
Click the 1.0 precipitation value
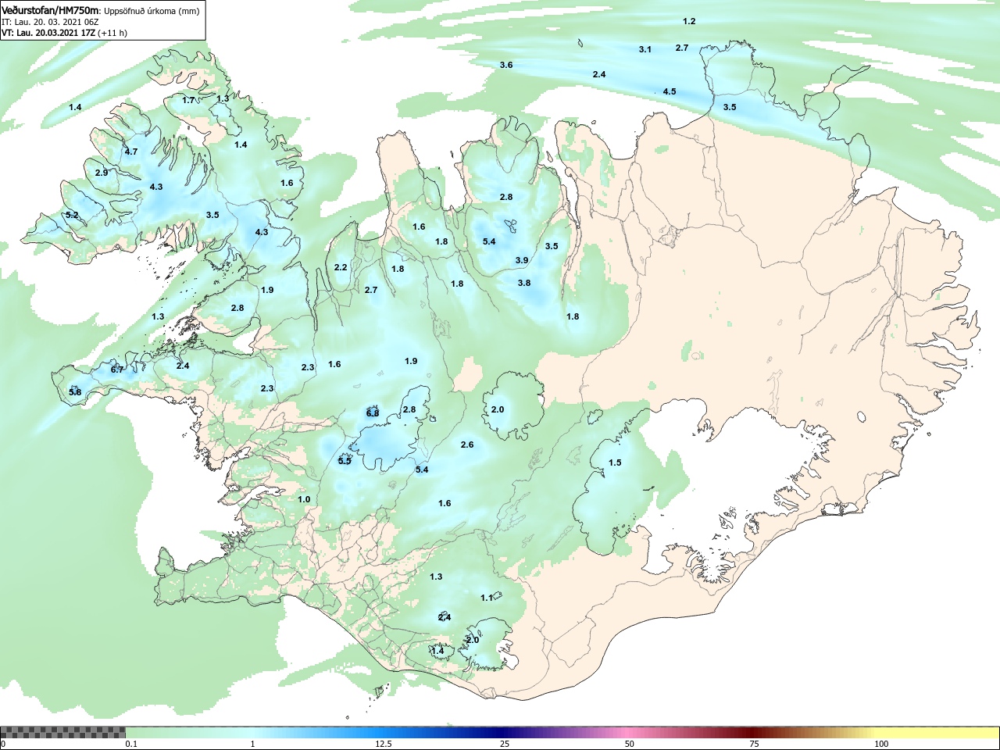(x=304, y=499)
